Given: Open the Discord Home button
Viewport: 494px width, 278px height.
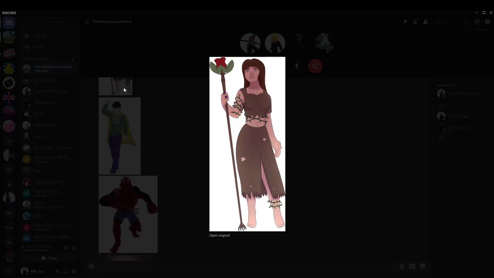Looking at the screenshot, I should pyautogui.click(x=9, y=23).
